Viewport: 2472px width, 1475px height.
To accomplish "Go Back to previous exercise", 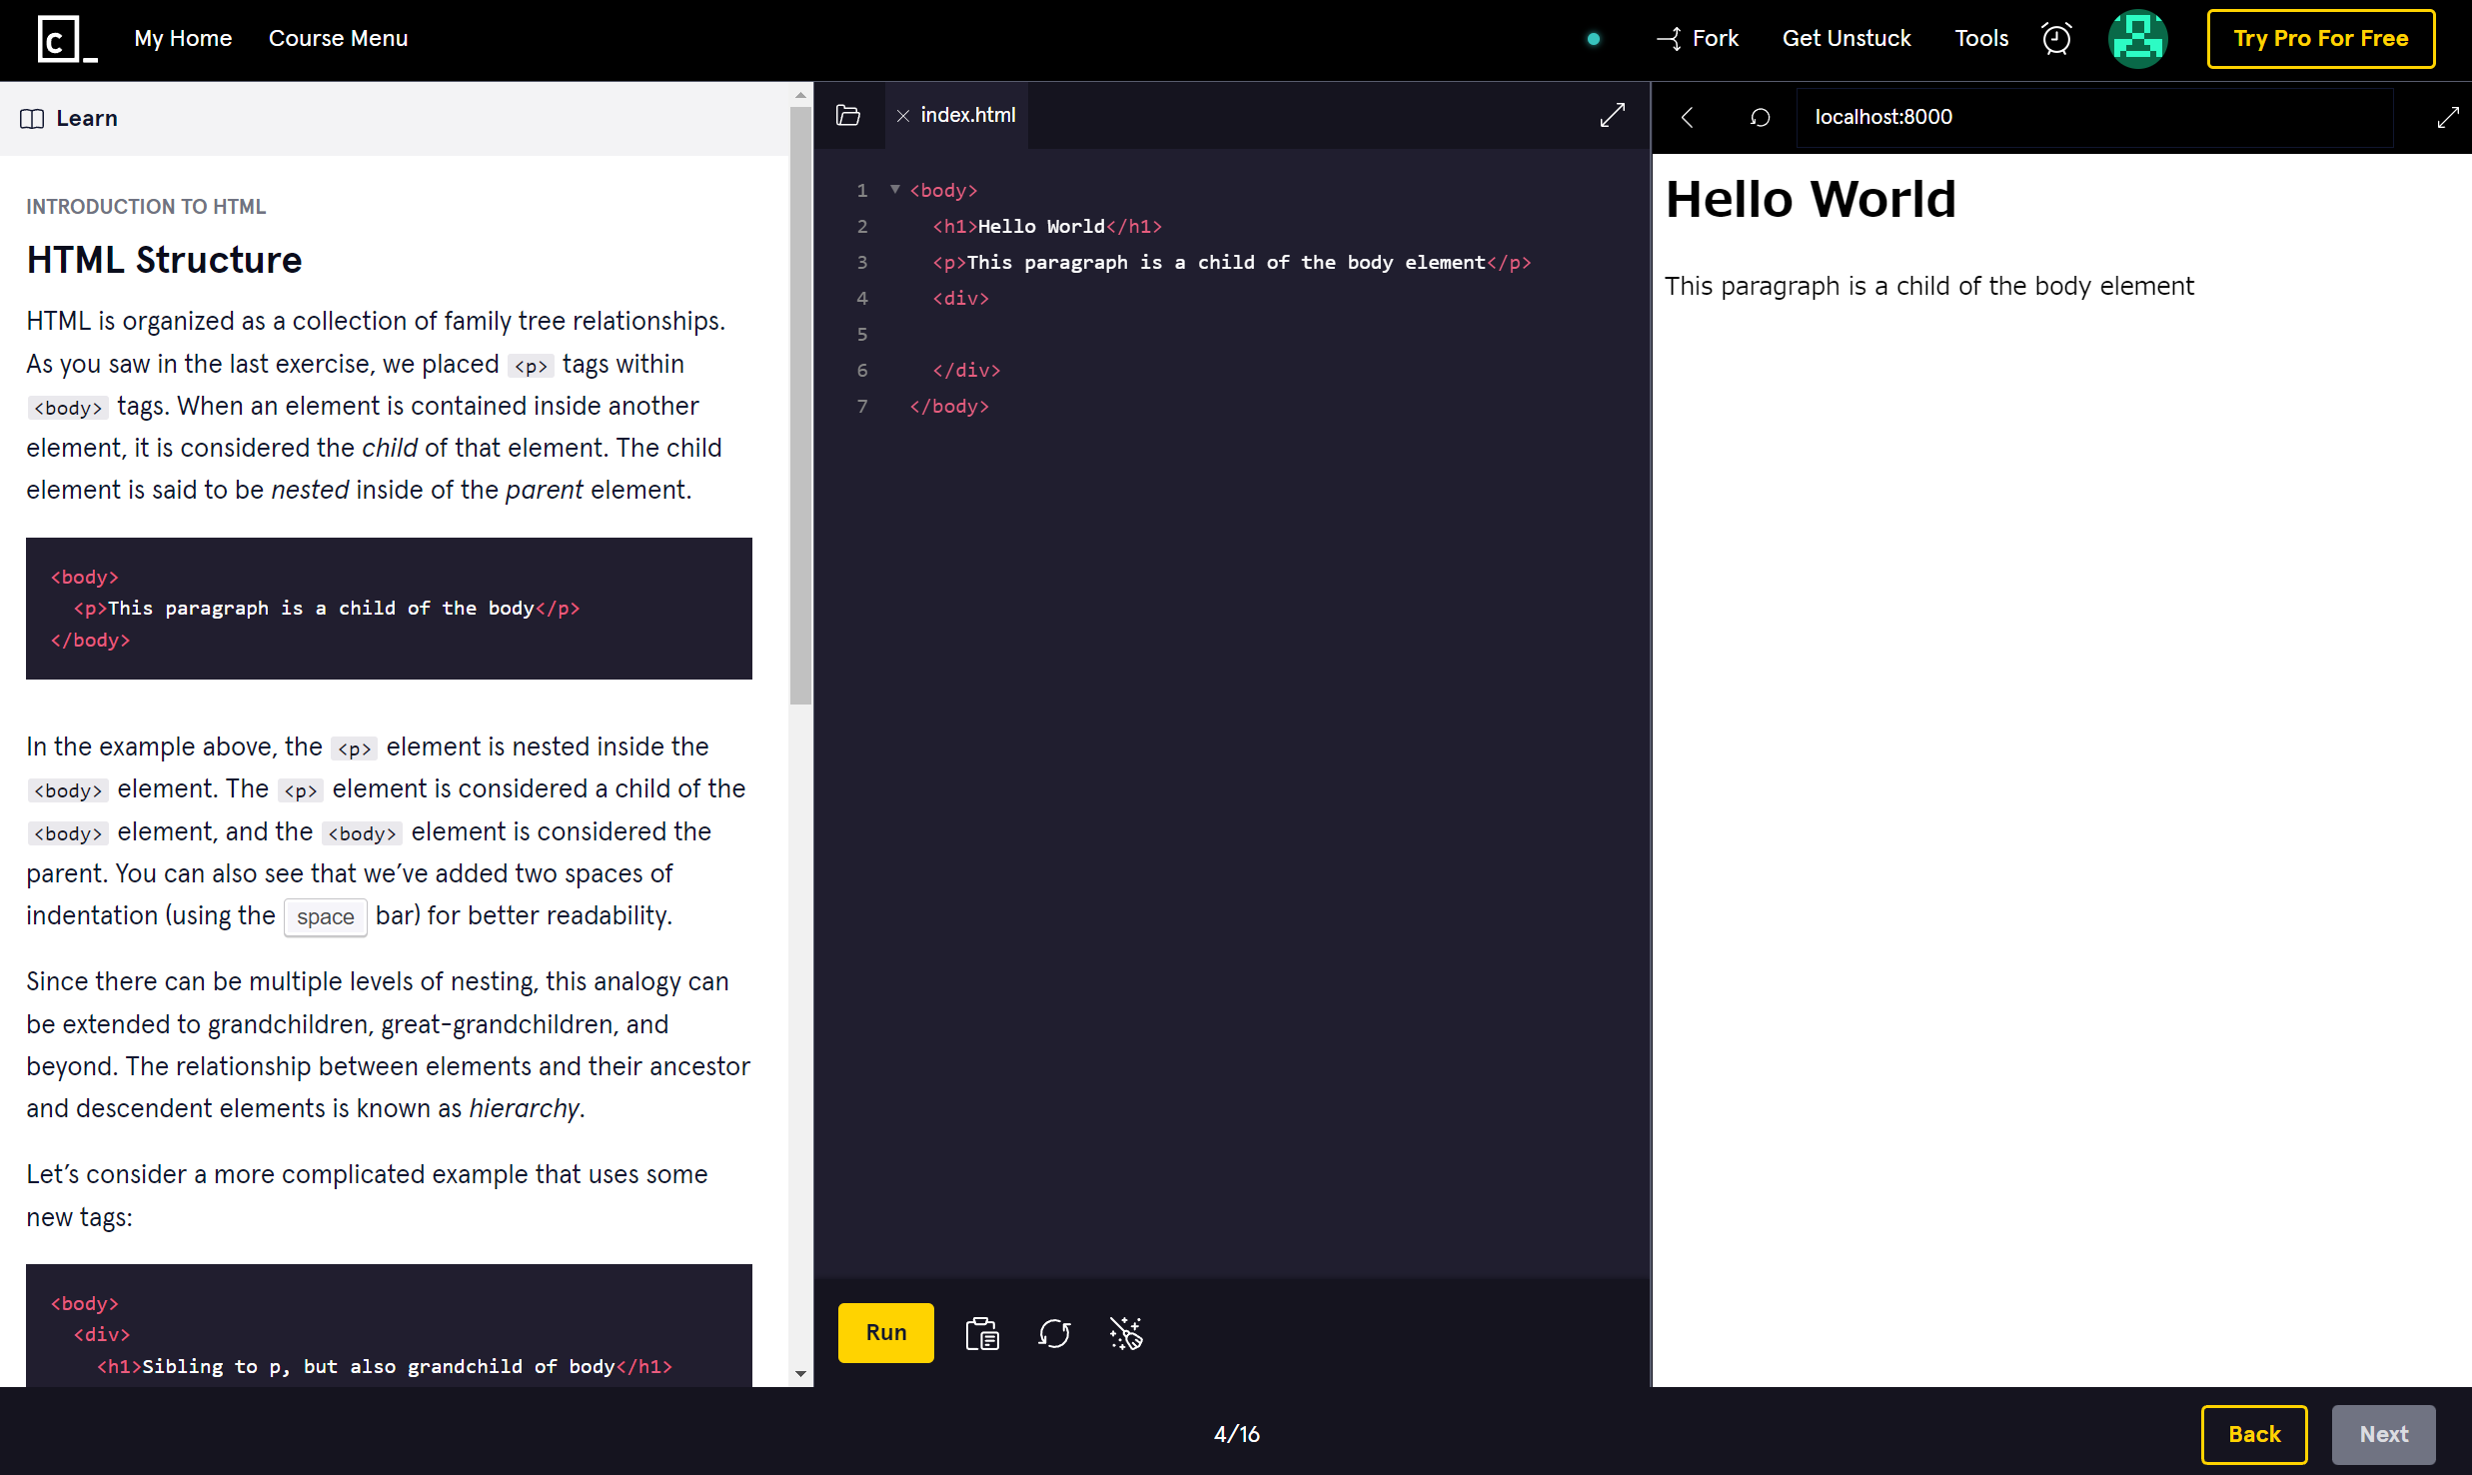I will (2254, 1434).
